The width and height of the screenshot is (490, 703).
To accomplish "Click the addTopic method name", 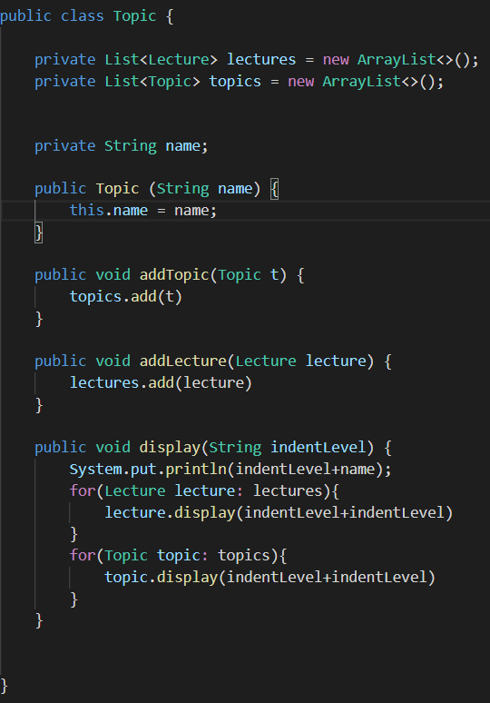I will pyautogui.click(x=174, y=274).
